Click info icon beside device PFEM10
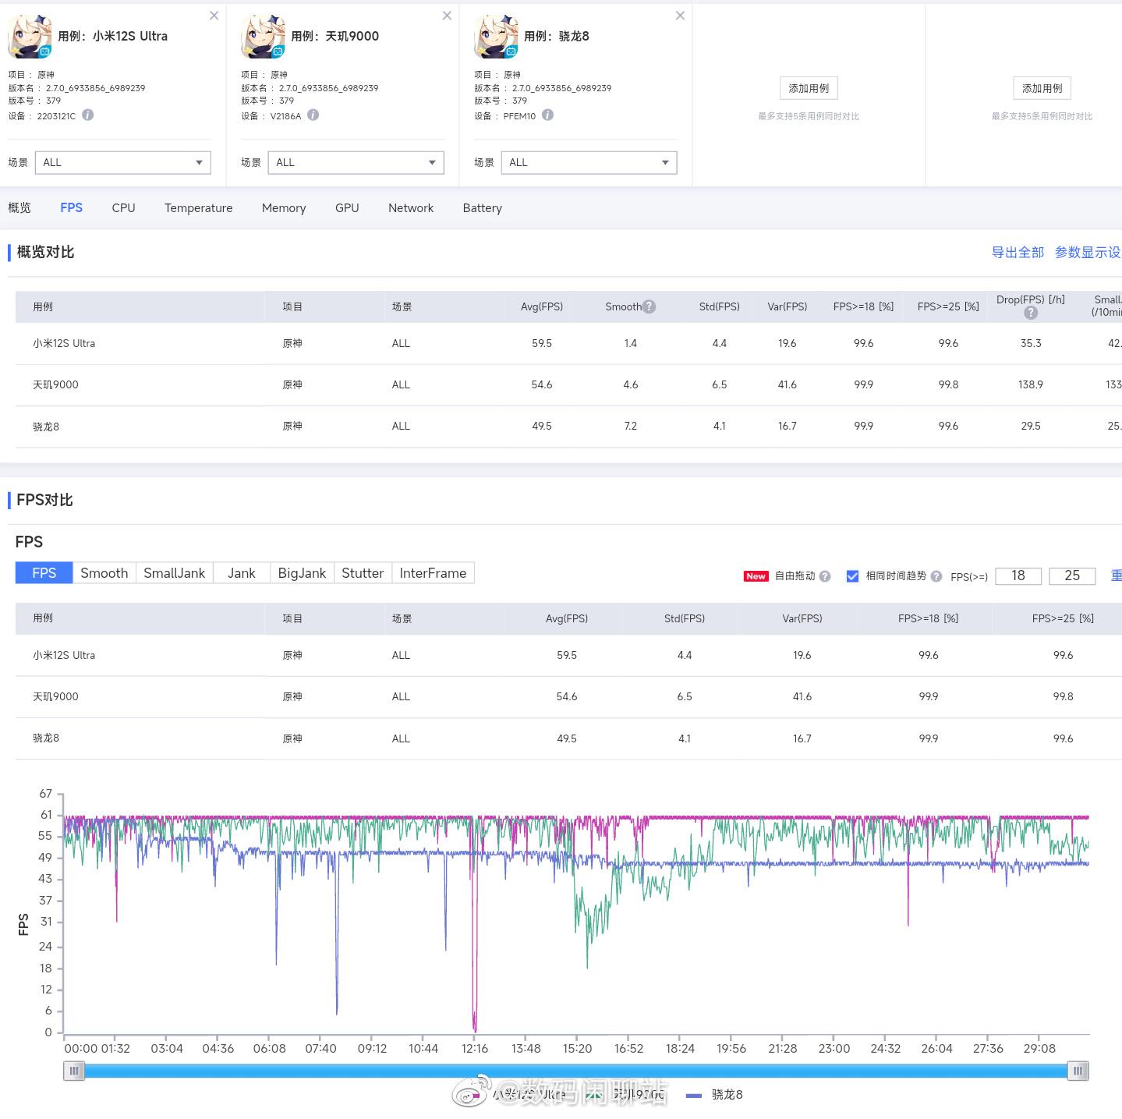Screen dimensions: 1122x1119 click(x=547, y=115)
